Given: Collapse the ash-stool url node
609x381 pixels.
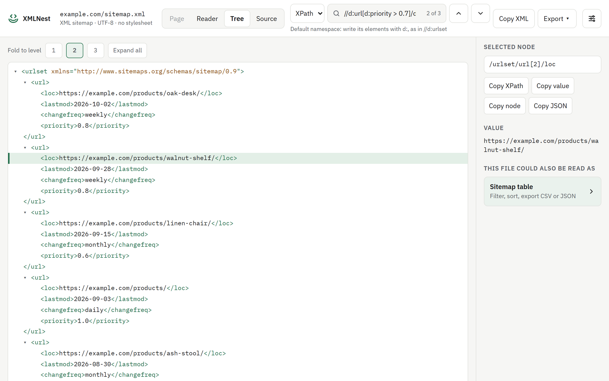Looking at the screenshot, I should [25, 342].
